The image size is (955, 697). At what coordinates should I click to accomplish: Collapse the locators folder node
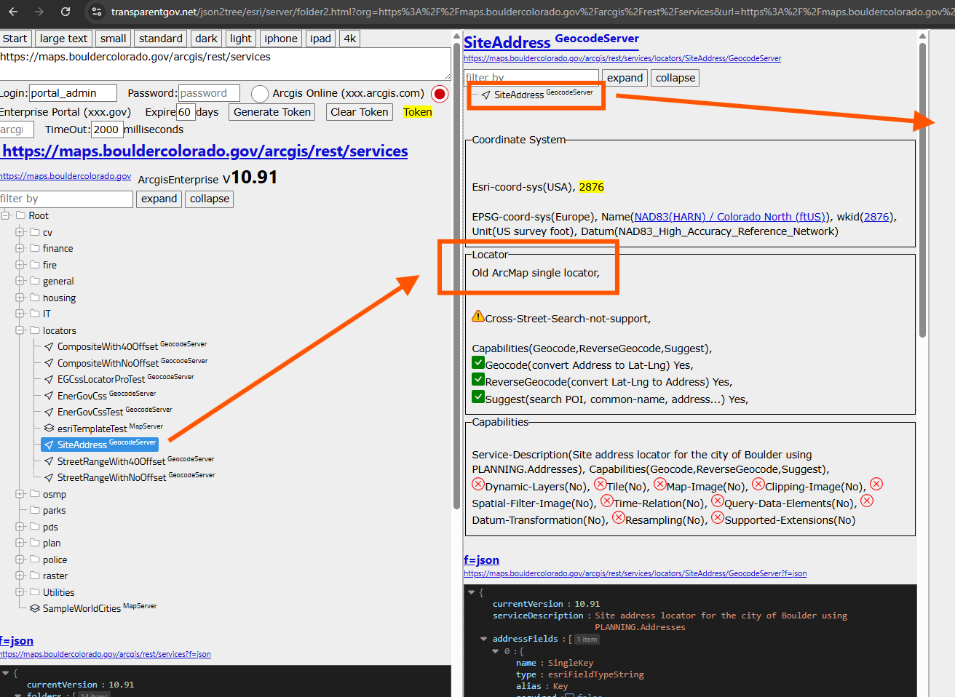coord(20,330)
